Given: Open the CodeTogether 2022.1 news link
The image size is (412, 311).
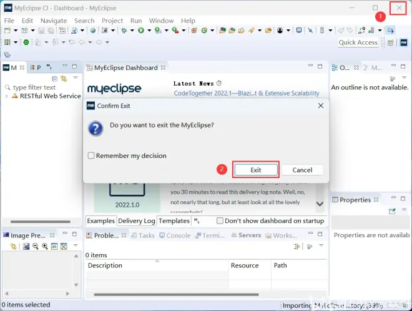Looking at the screenshot, I should click(247, 93).
